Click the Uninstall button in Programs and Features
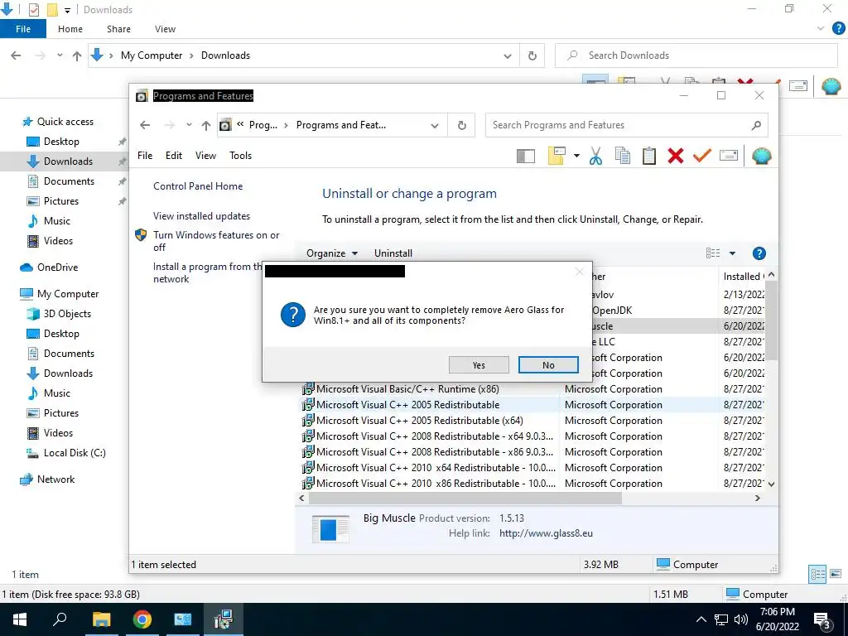The image size is (848, 636). coord(393,253)
